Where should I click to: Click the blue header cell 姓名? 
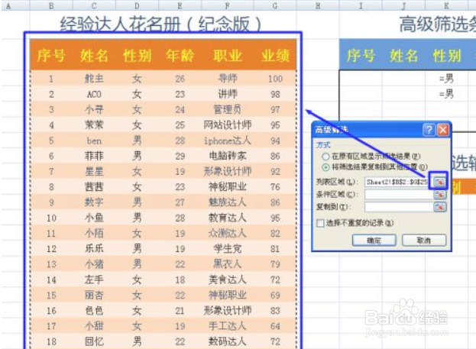[x=403, y=56]
